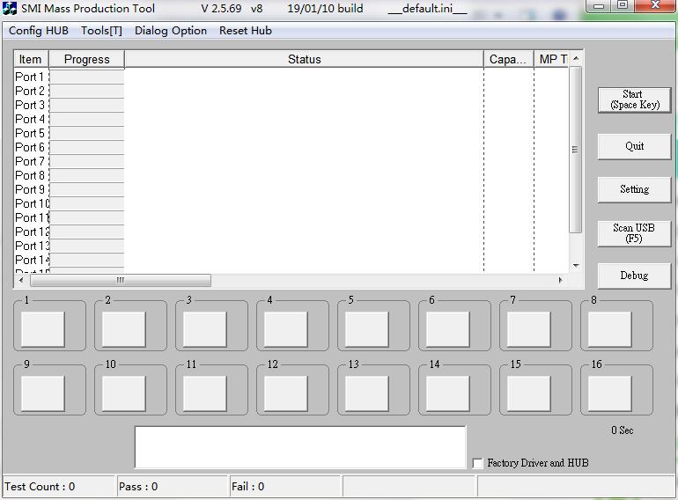Click port slot box 13
Image resolution: width=678 pixels, height=500 pixels.
tap(366, 393)
